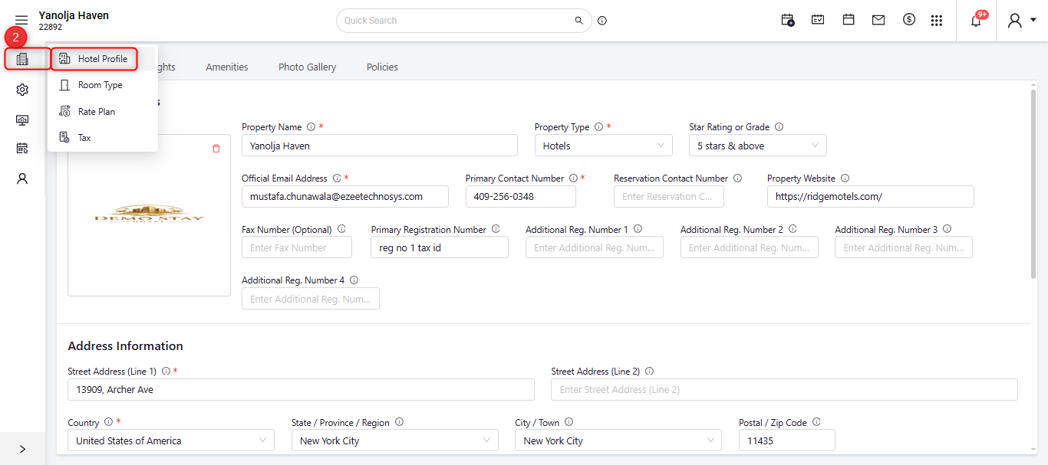Click info icon next to Street Address (Line 1)
This screenshot has height=465, width=1048.
[x=166, y=372]
